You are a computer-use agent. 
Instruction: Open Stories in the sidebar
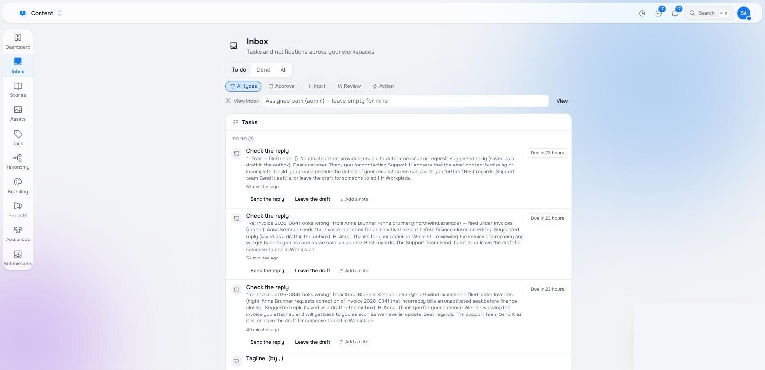point(18,90)
